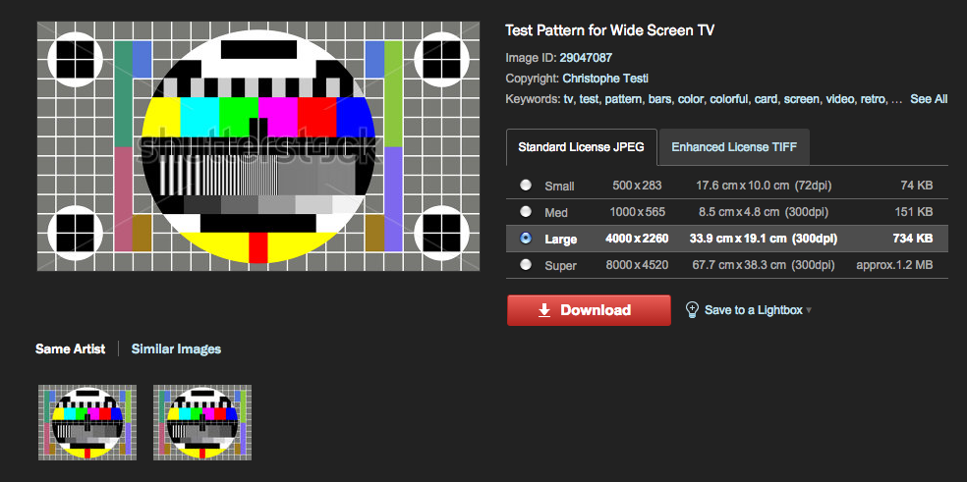Expand the Save to a Lightbox arrow
967x482 pixels.
[x=809, y=310]
